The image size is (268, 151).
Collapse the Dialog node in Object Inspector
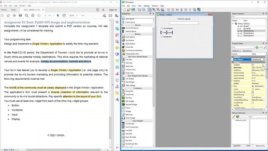click(233, 23)
